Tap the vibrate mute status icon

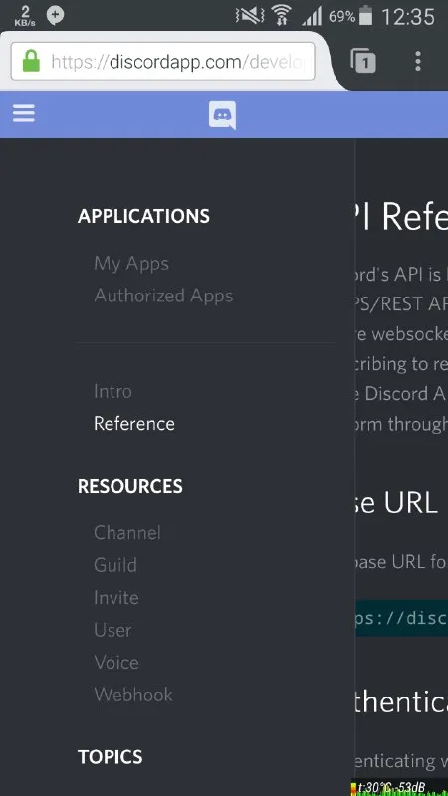pos(250,17)
